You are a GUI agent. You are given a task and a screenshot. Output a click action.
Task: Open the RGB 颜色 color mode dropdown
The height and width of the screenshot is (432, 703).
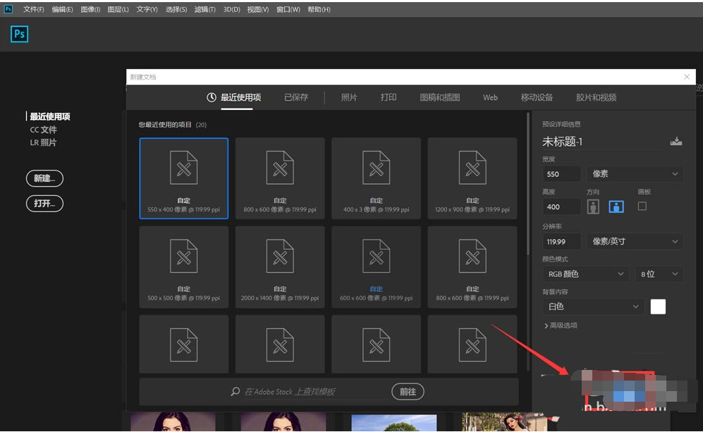pos(586,273)
